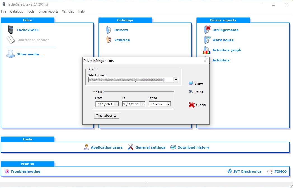Click the TachoSafe app icon in title bar

click(x=4, y=4)
